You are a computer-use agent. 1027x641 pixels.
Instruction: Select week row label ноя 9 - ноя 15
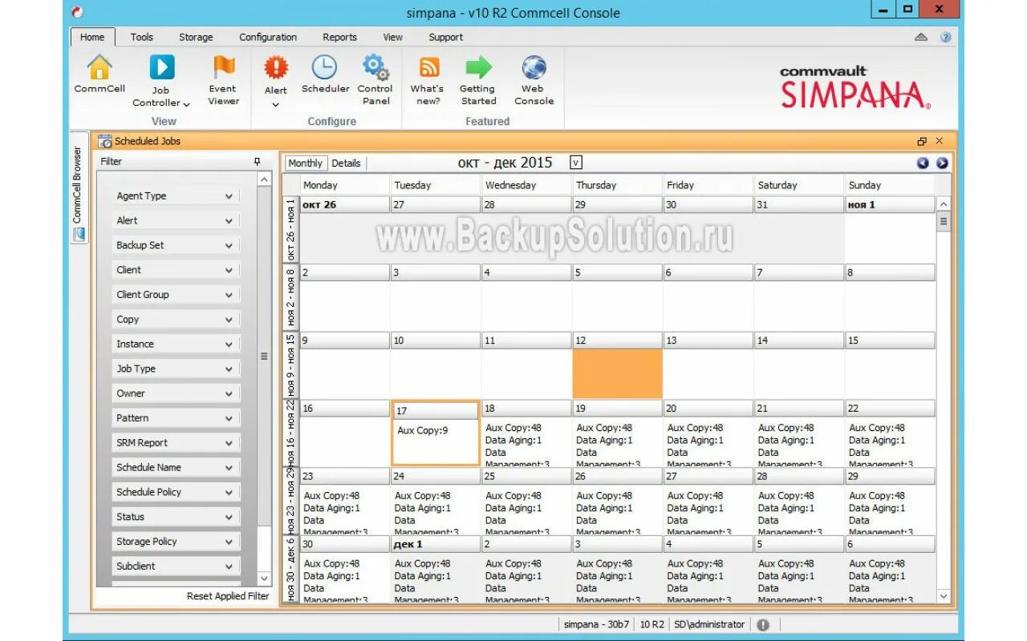(x=290, y=365)
